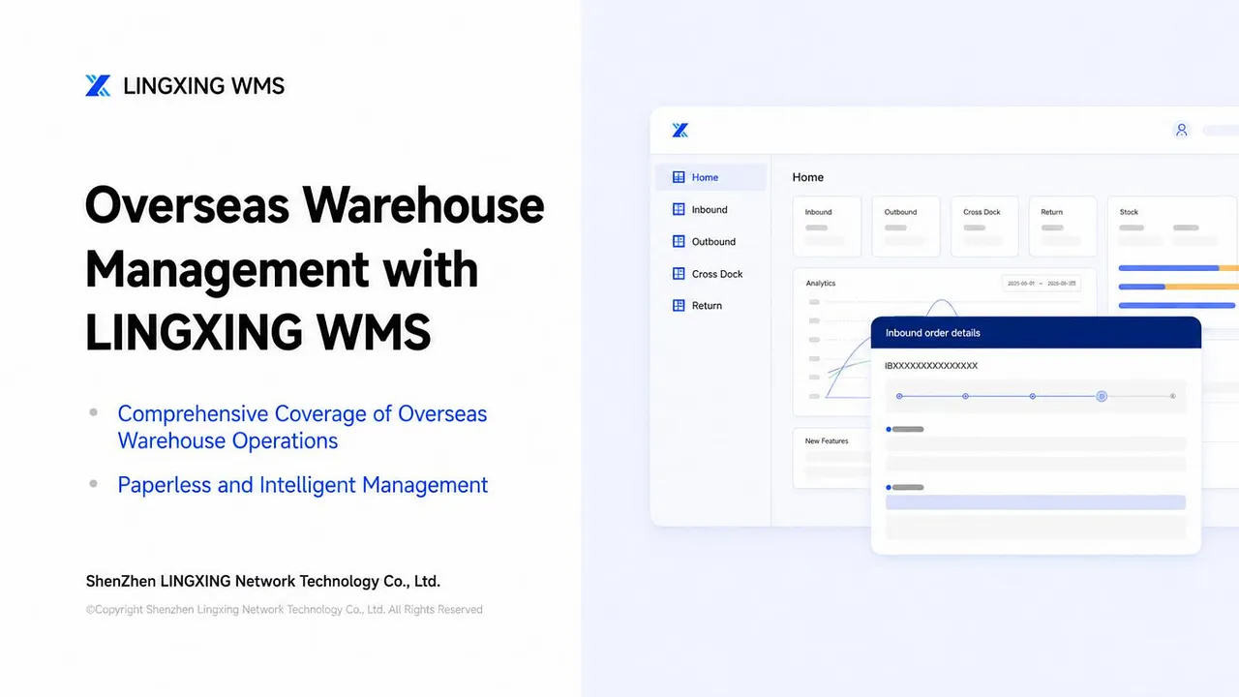
Task: Click the Home page heading
Action: coord(808,177)
